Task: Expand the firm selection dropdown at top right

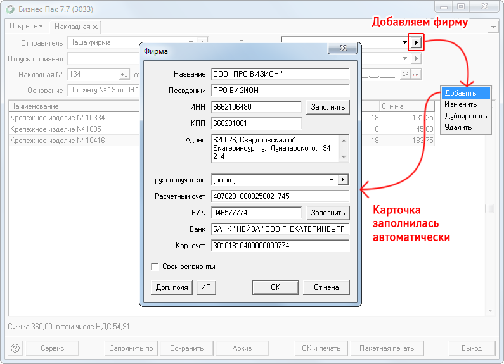Action: point(405,42)
